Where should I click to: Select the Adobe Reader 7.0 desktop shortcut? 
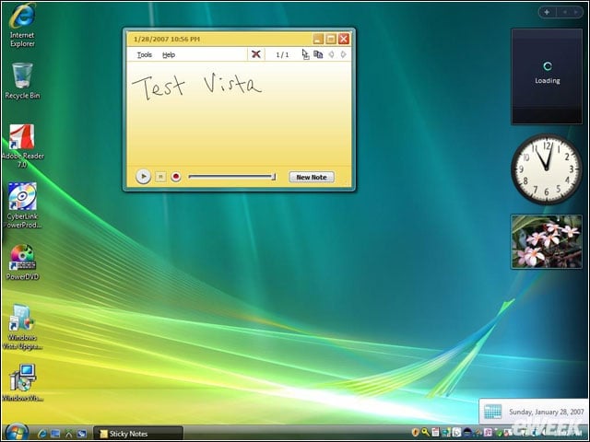[x=22, y=145]
